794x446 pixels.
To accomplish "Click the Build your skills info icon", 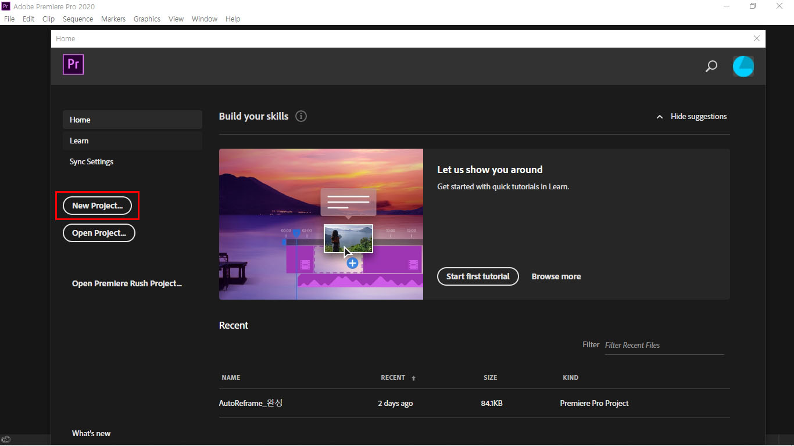I will 301,116.
